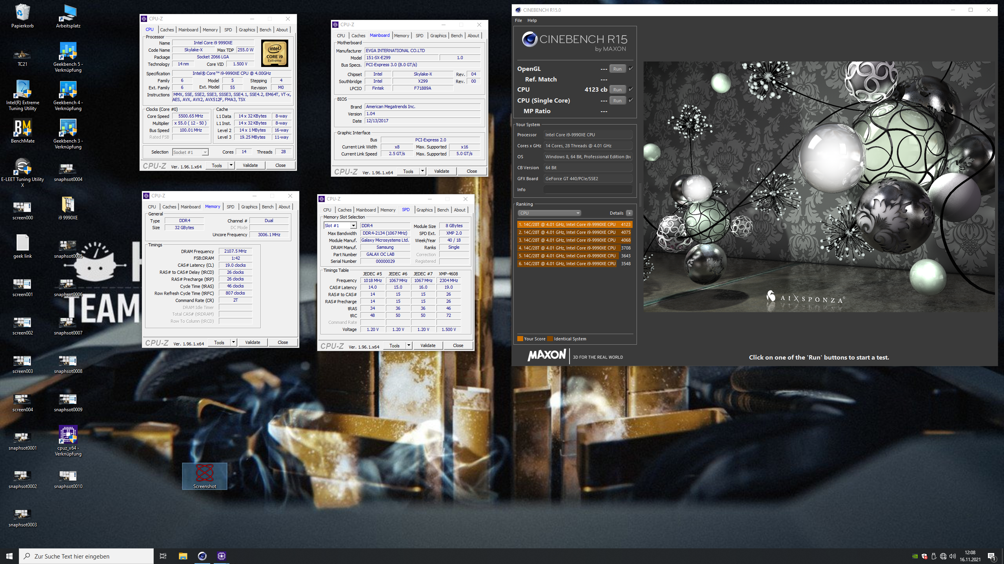Image resolution: width=1004 pixels, height=564 pixels.
Task: Select Geekbench 4 shortcut icon
Action: click(x=68, y=96)
